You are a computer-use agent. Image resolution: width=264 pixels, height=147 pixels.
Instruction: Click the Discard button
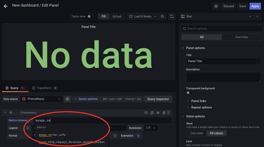(229, 6)
